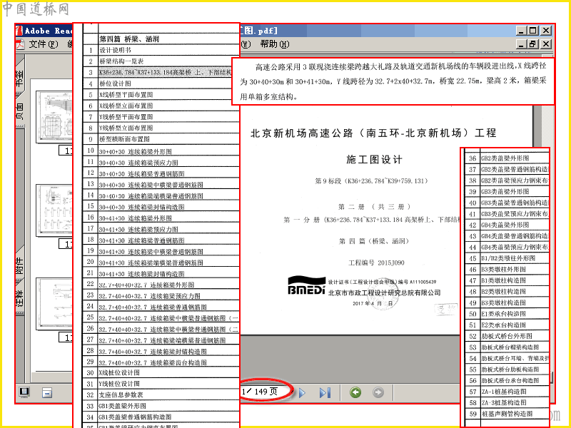
Task: Minimize the inner document window
Action: coord(522,44)
